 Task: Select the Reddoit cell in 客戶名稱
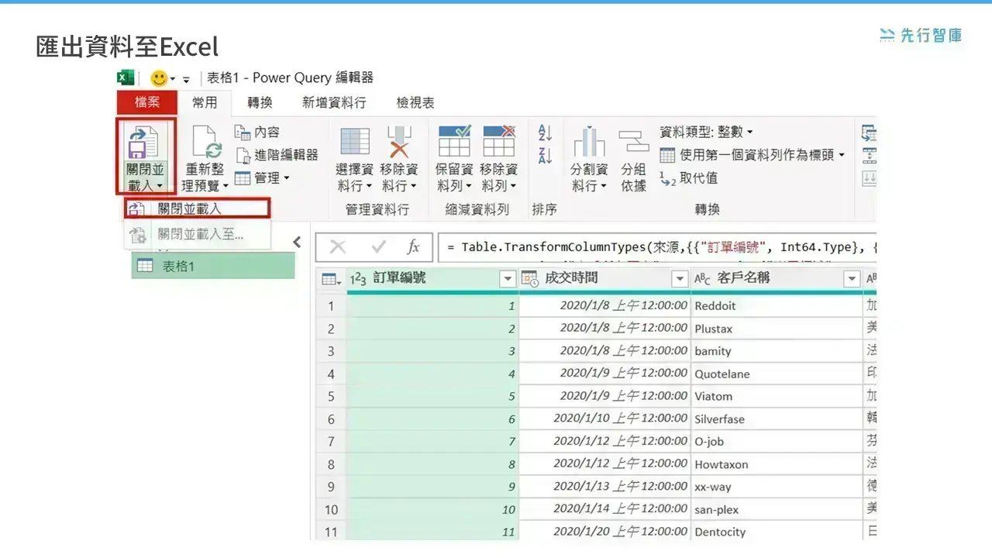(x=776, y=305)
